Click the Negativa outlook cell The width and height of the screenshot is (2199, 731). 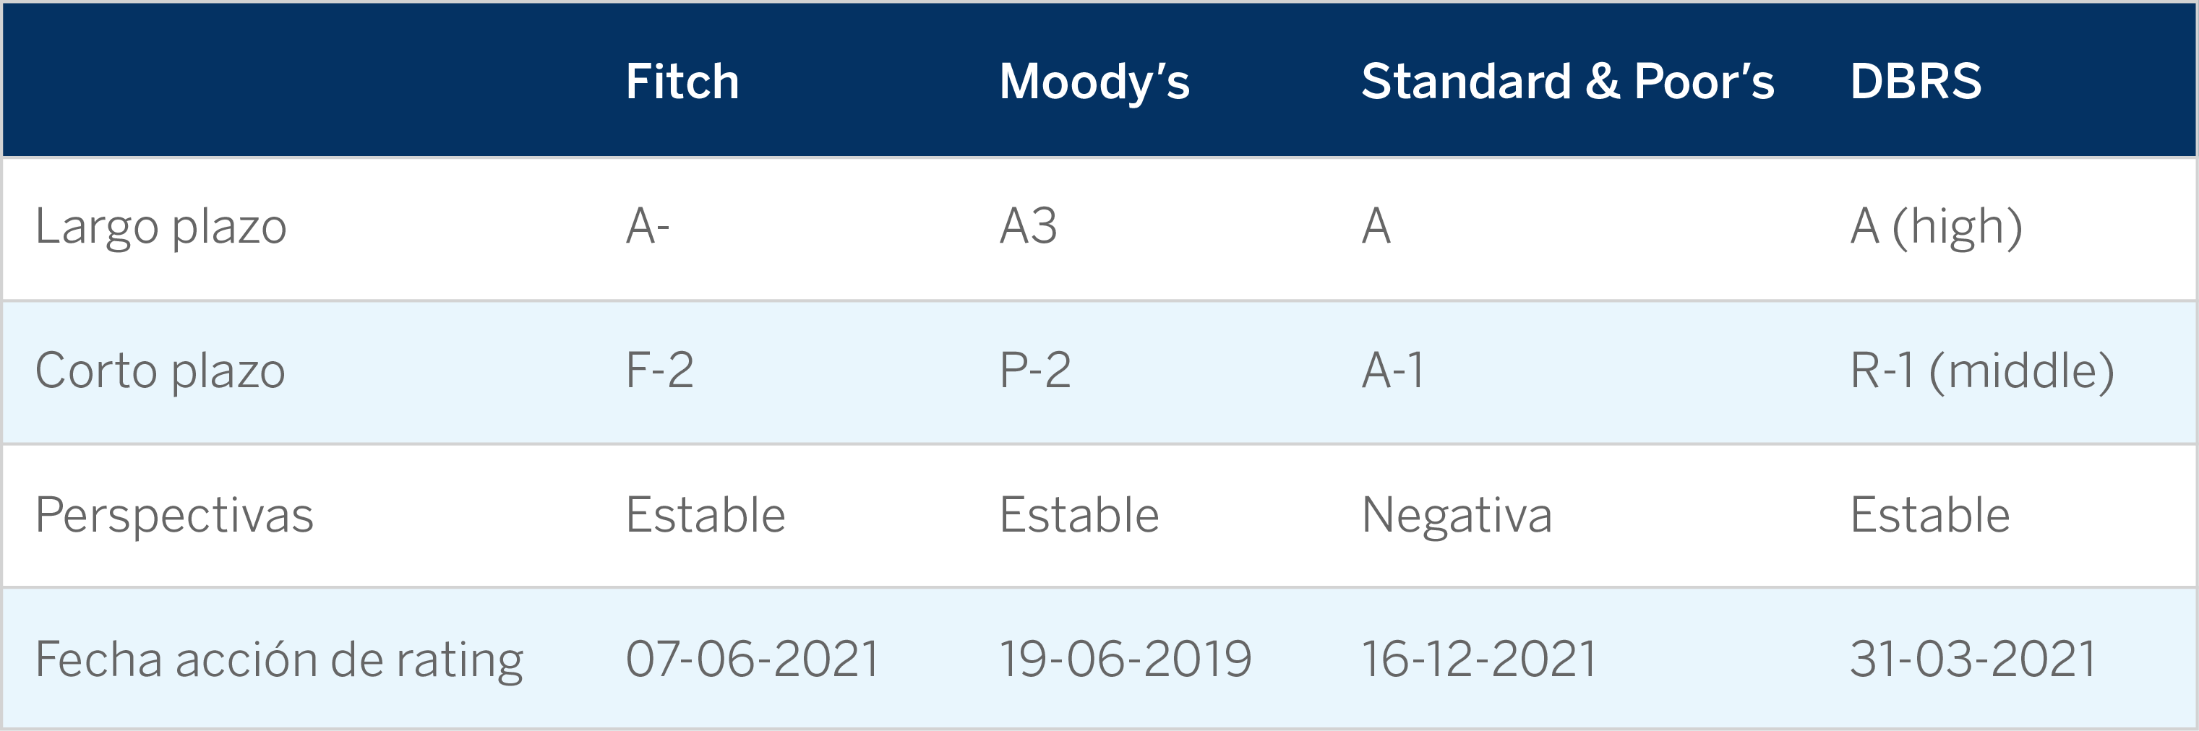coord(1457,516)
